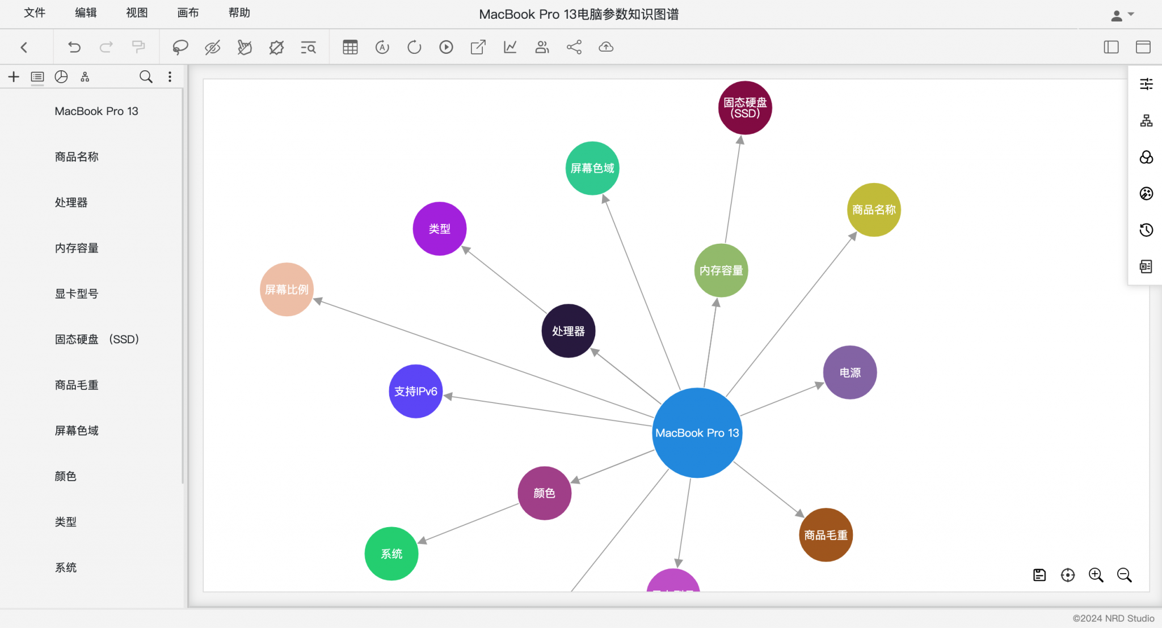Open the table view icon
Screen dimensions: 1162x628
click(350, 47)
